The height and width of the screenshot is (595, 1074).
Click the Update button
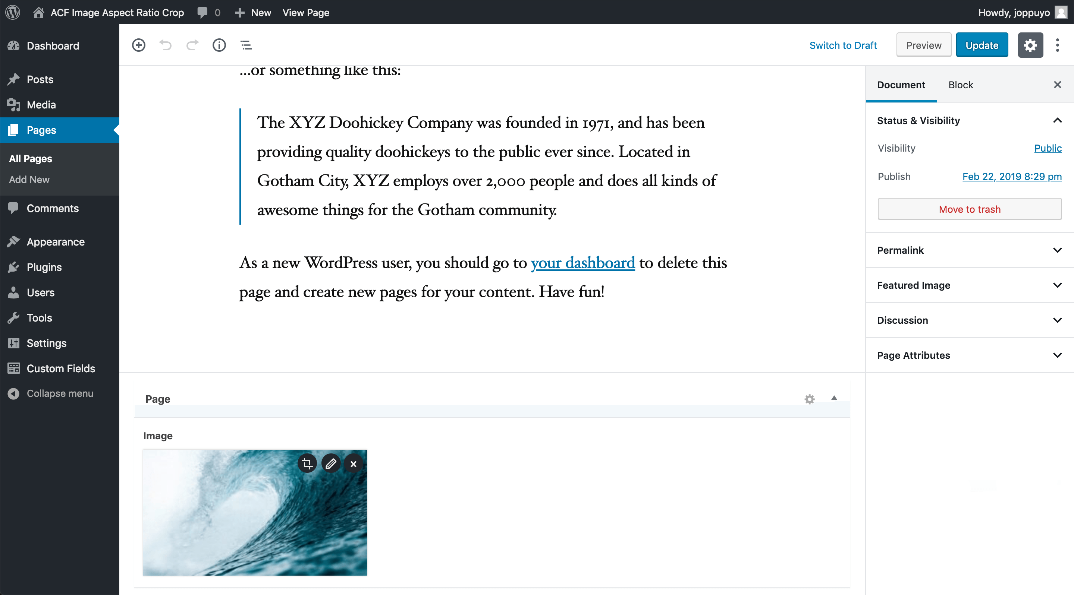982,45
